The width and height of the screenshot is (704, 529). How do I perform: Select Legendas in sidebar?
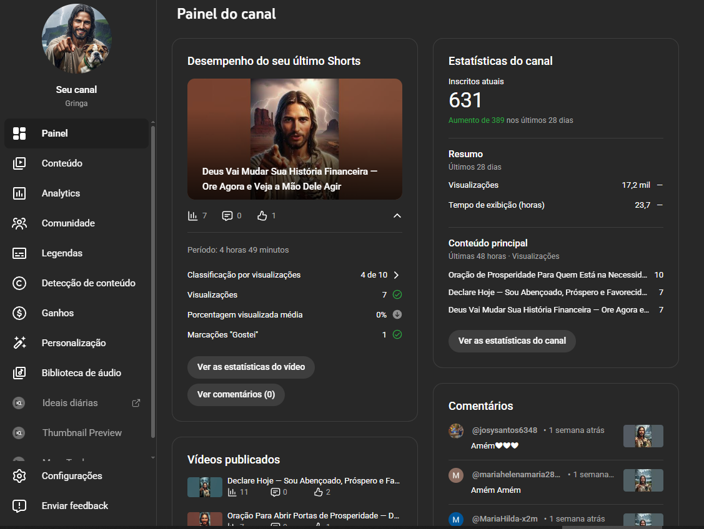(76, 253)
